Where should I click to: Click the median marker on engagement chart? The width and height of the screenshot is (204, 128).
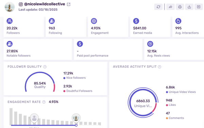click(34, 118)
